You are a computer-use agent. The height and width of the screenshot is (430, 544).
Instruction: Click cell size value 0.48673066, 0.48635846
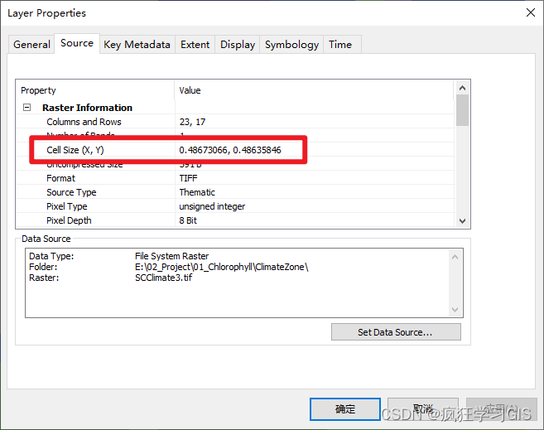(230, 150)
